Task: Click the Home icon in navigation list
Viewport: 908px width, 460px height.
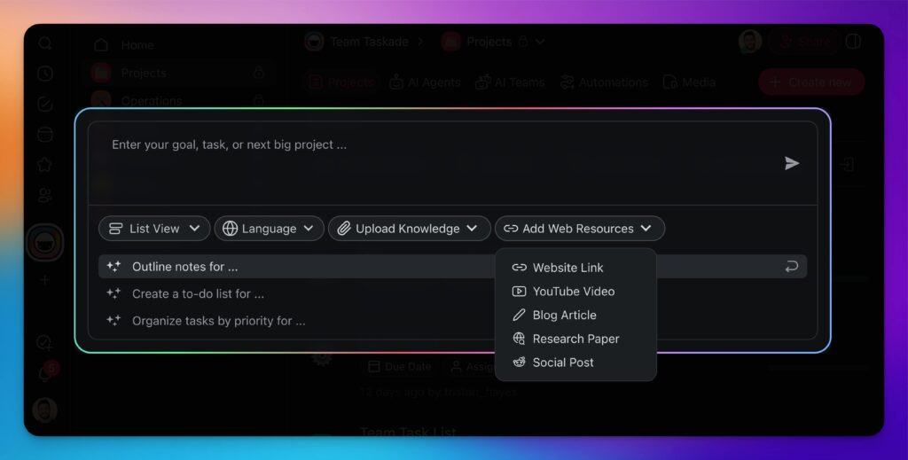Action: [101, 44]
